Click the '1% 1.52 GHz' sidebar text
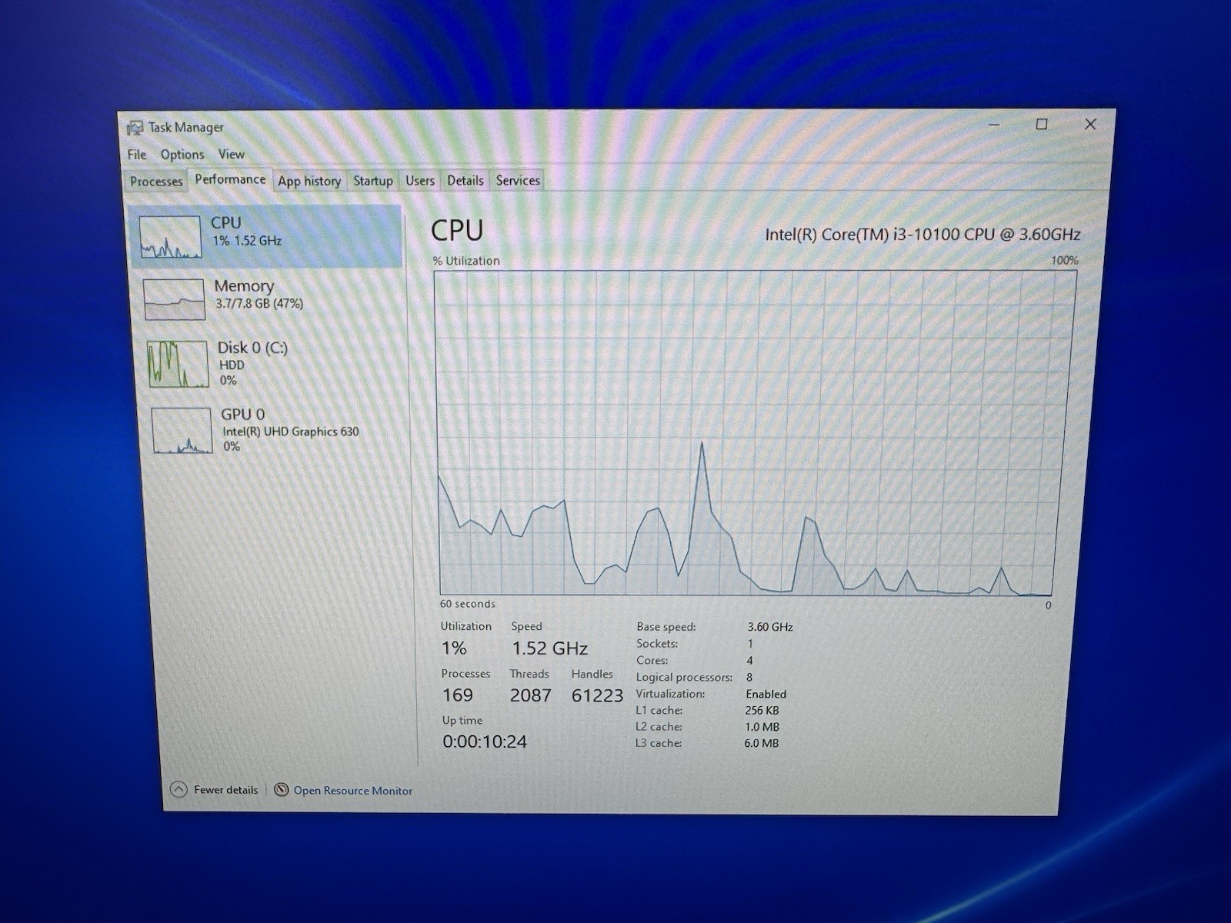1231x923 pixels. point(247,241)
